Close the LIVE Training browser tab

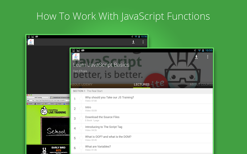(x=49, y=97)
